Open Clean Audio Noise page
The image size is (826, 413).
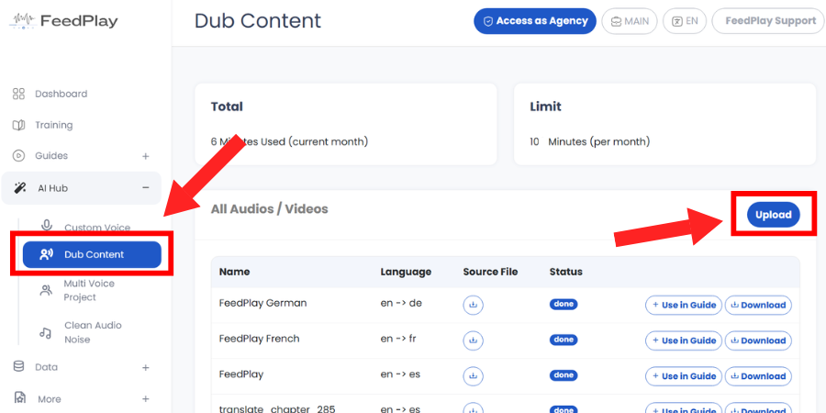[94, 332]
